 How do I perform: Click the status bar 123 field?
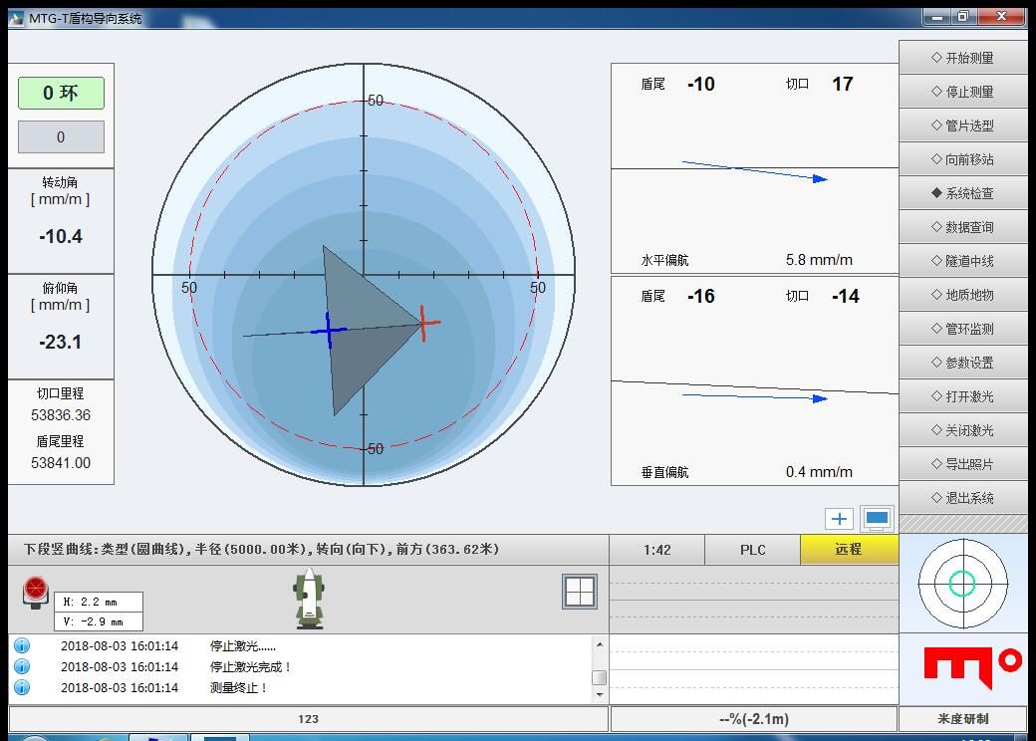tap(308, 718)
